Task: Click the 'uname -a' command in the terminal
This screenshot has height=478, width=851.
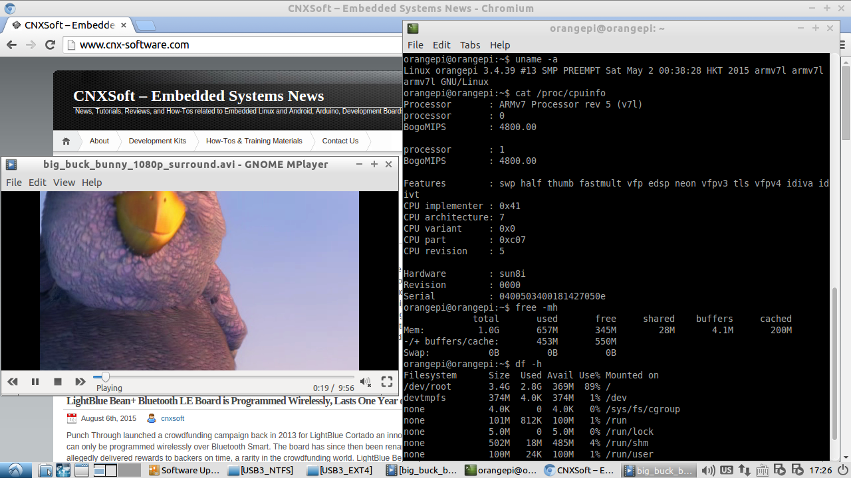Action: [537, 59]
